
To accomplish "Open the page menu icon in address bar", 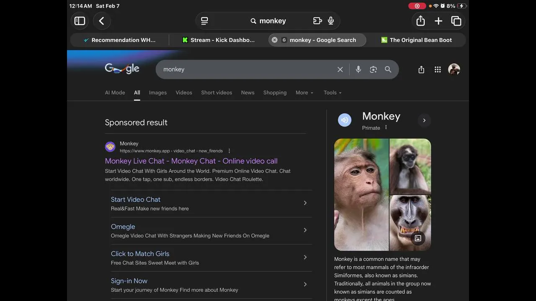I will [x=204, y=21].
